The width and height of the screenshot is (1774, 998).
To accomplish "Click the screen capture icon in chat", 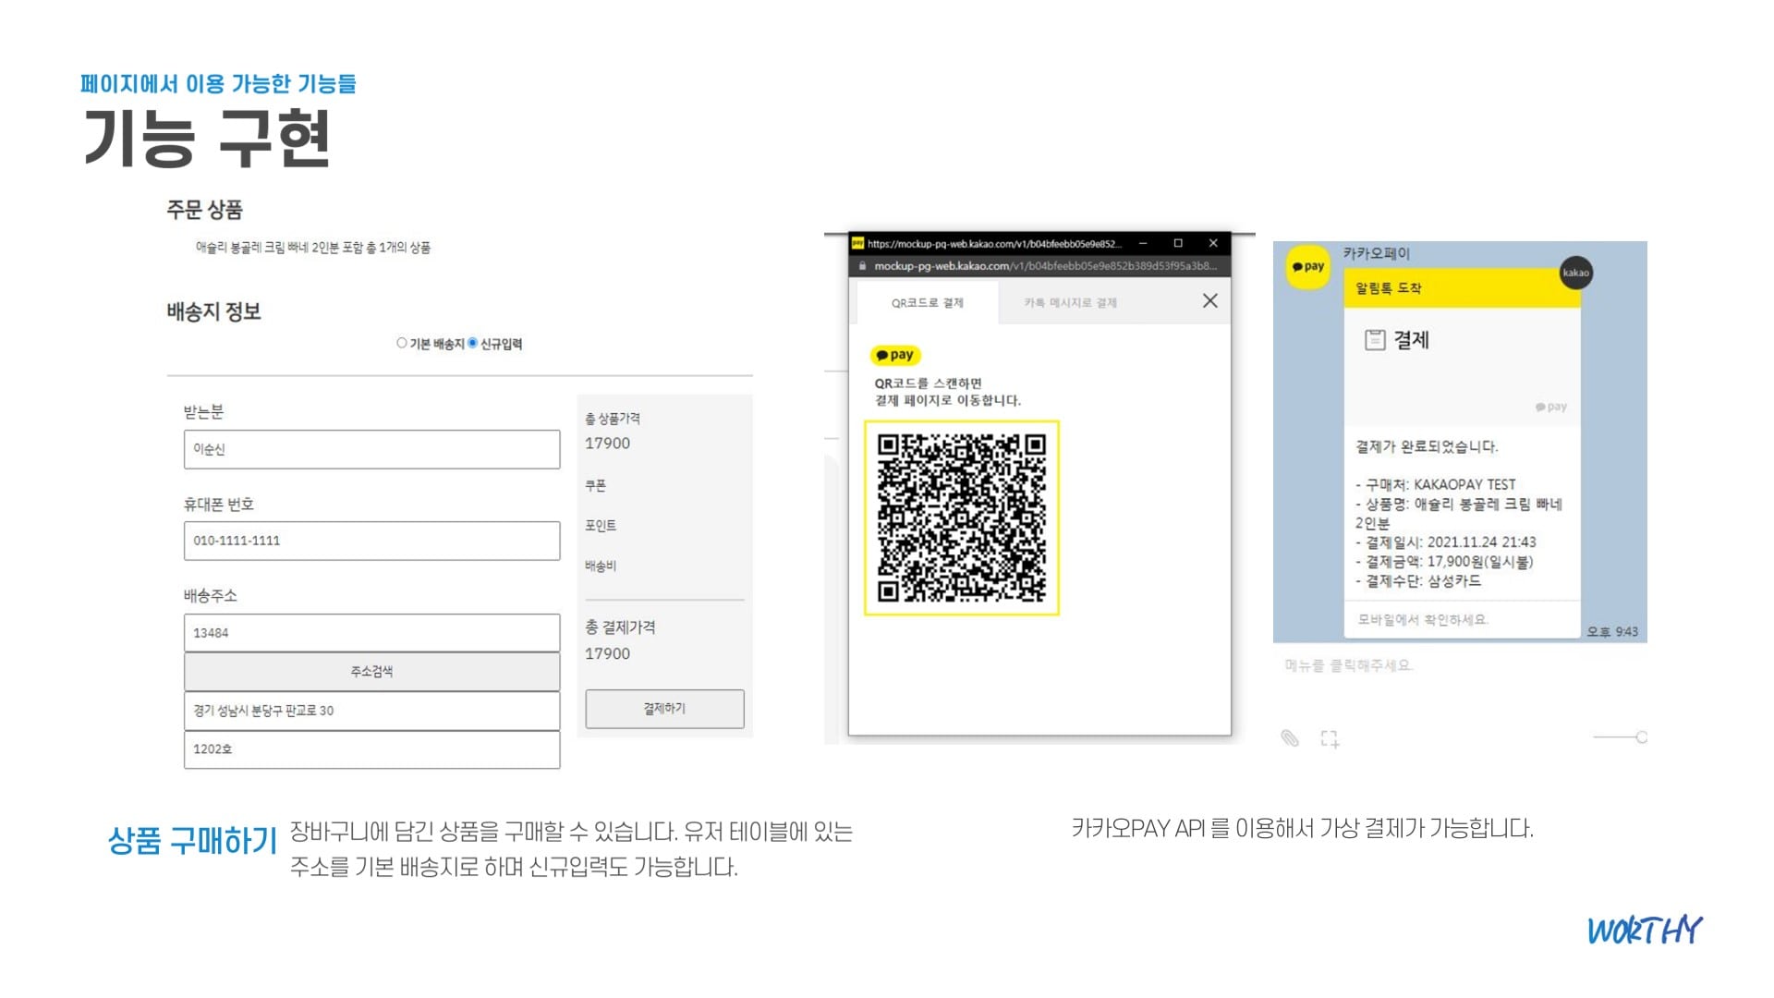I will [x=1330, y=738].
